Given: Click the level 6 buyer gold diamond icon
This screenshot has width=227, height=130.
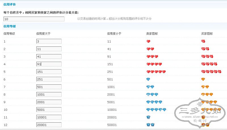Looking at the screenshot, I should 203,79.
